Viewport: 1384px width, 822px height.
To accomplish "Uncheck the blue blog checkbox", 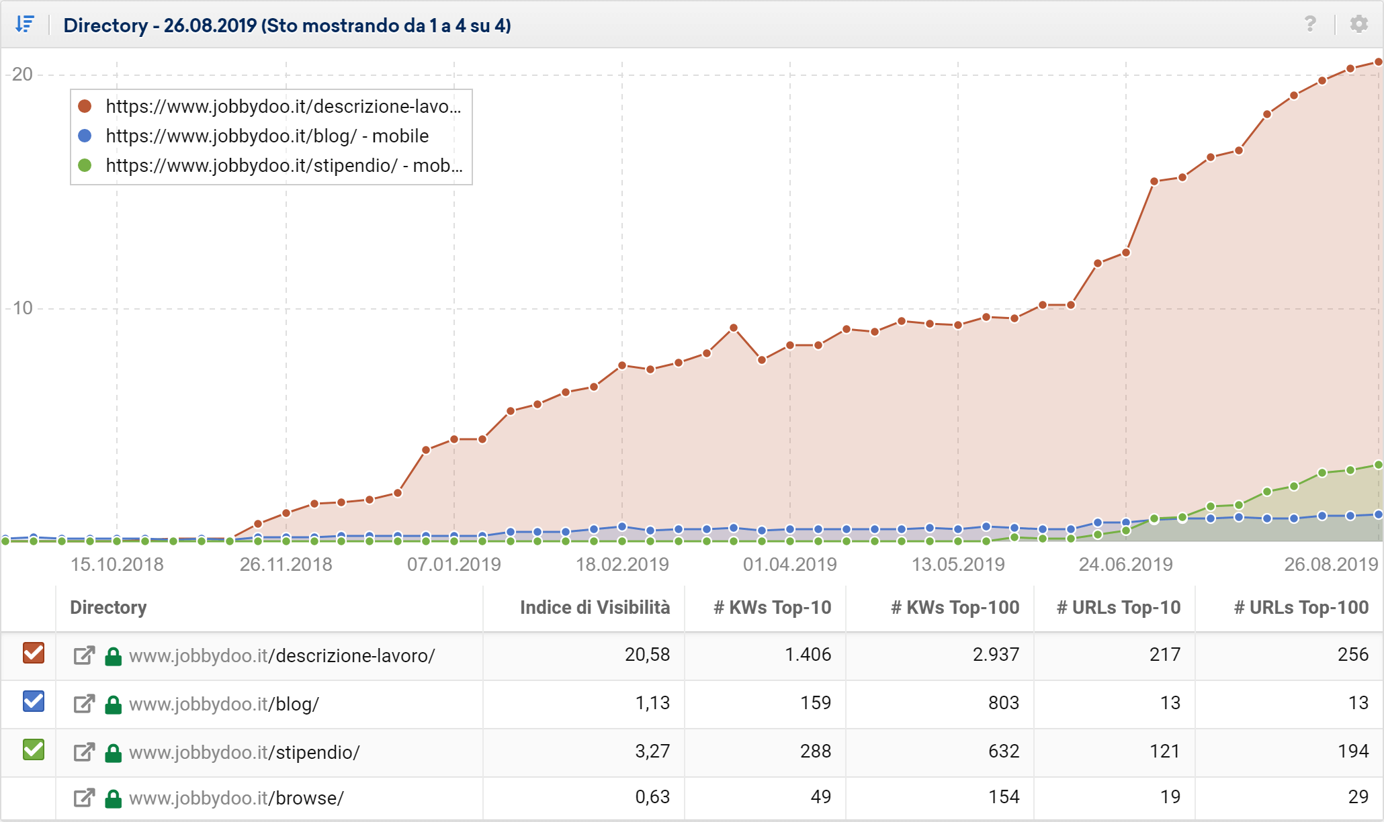I will pyautogui.click(x=34, y=701).
